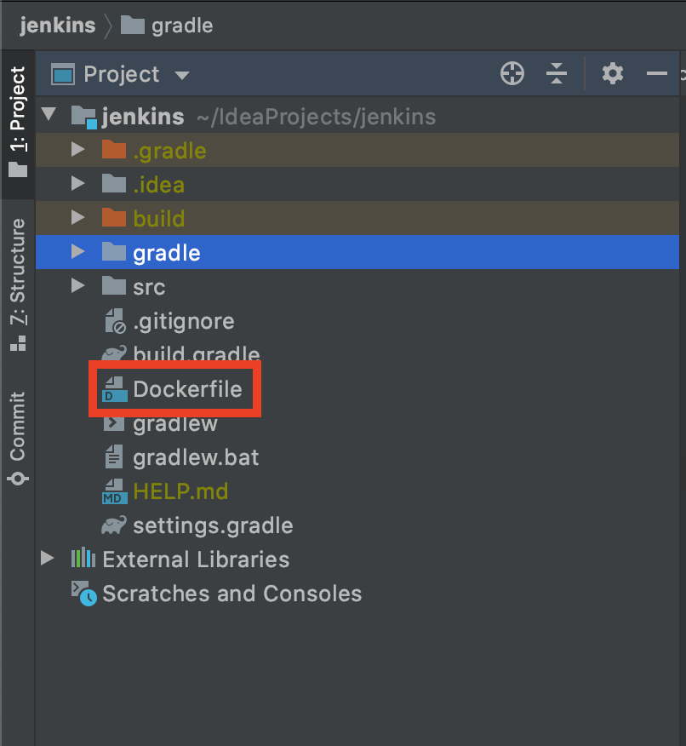
Task: Click the orange .gradle folder icon
Action: pyautogui.click(x=114, y=149)
